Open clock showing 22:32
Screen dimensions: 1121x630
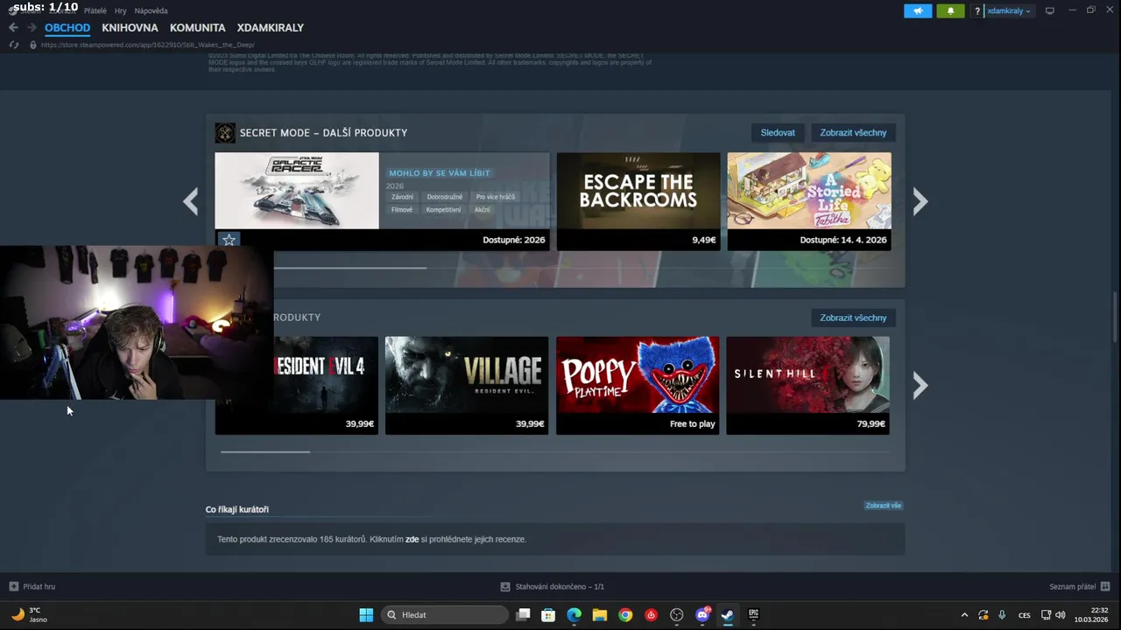coord(1090,615)
